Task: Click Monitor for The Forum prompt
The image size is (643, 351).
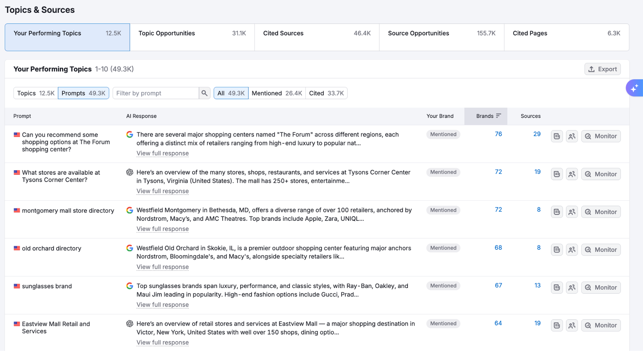Action: [x=601, y=136]
